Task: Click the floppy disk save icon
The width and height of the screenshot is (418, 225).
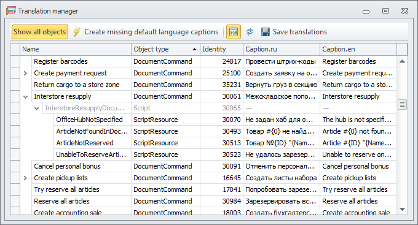Action: (x=266, y=32)
